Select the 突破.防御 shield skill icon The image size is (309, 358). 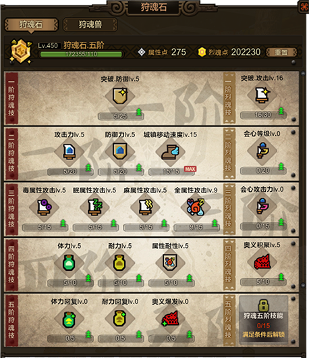pos(120,96)
